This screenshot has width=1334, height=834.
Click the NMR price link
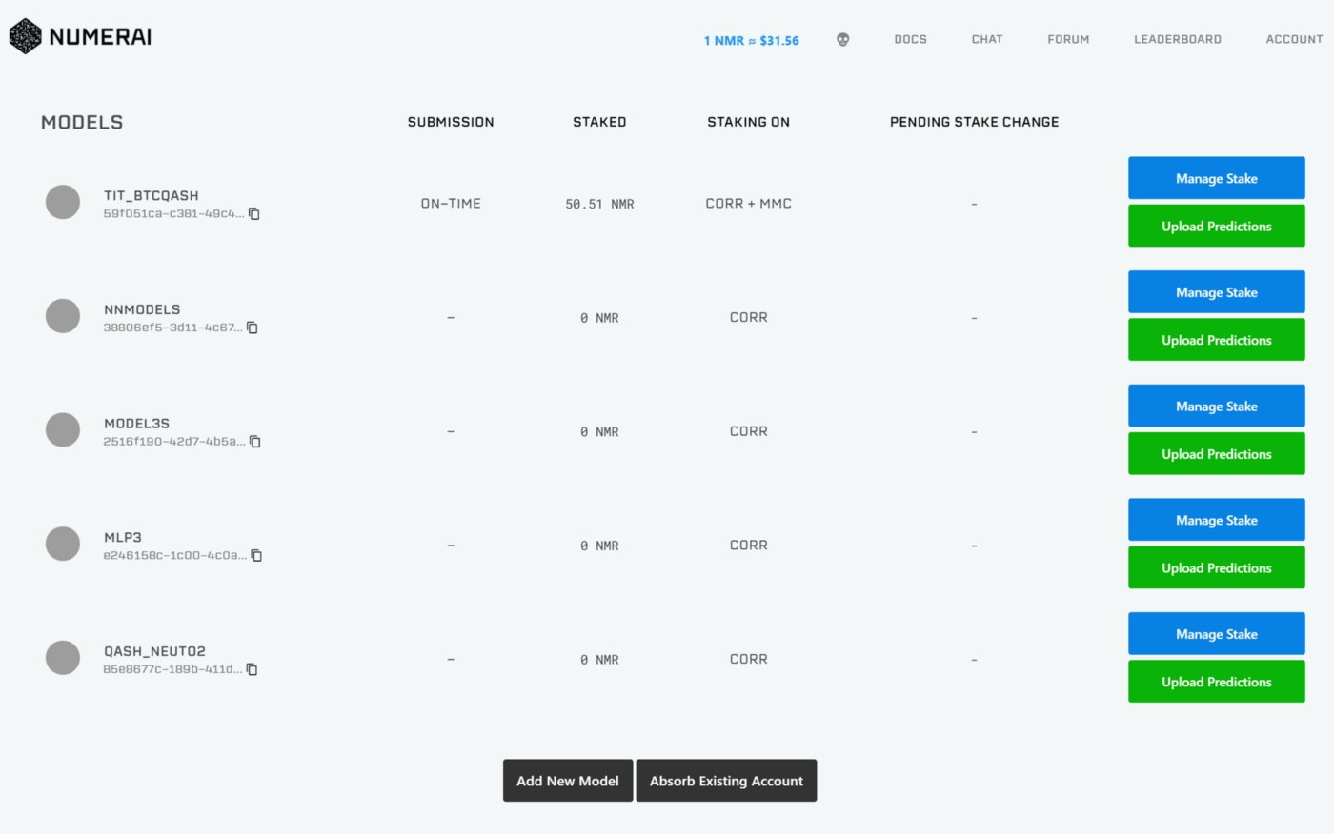coord(751,41)
